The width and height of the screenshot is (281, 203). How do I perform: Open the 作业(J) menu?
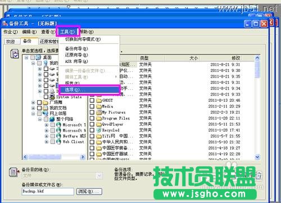pos(11,32)
